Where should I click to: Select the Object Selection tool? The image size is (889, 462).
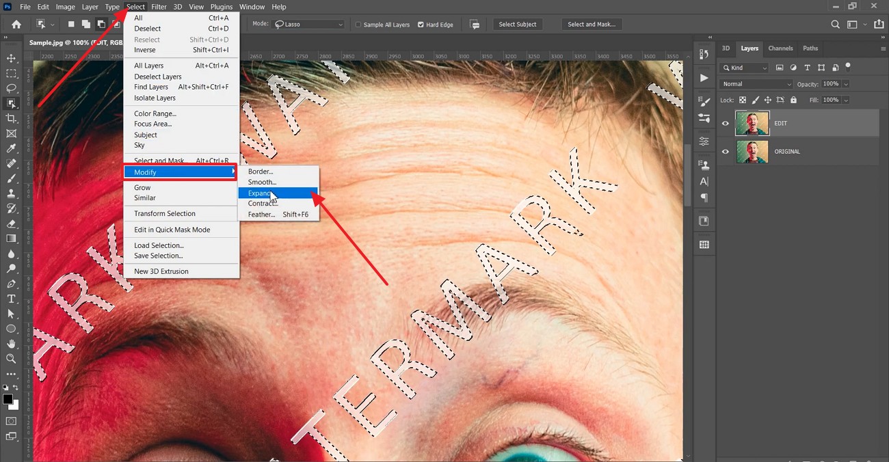point(11,104)
